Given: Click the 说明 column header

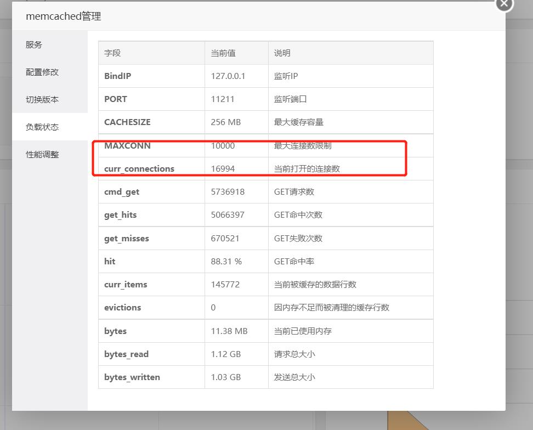Looking at the screenshot, I should [282, 53].
